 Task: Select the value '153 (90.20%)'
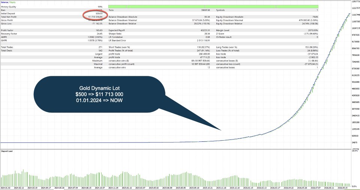(x=312, y=47)
